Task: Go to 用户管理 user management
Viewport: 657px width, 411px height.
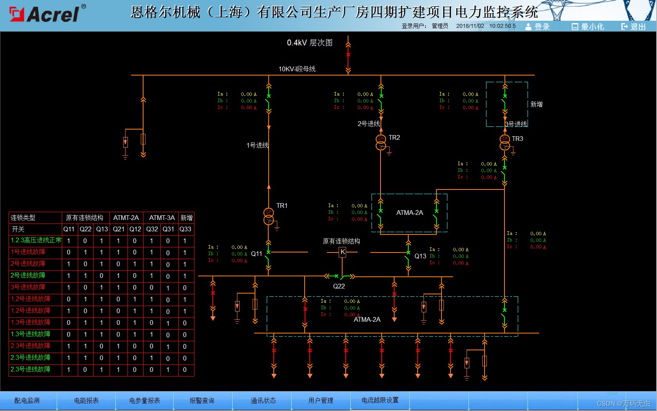Action: point(321,400)
